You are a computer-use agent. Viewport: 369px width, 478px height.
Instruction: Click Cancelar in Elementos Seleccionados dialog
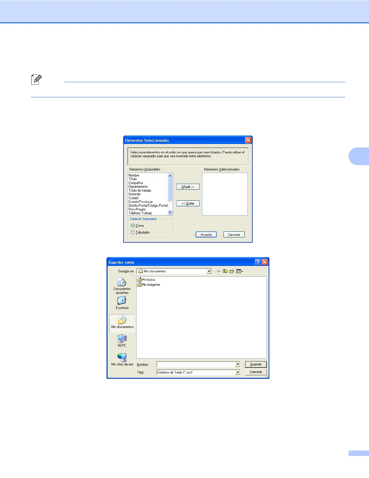234,234
